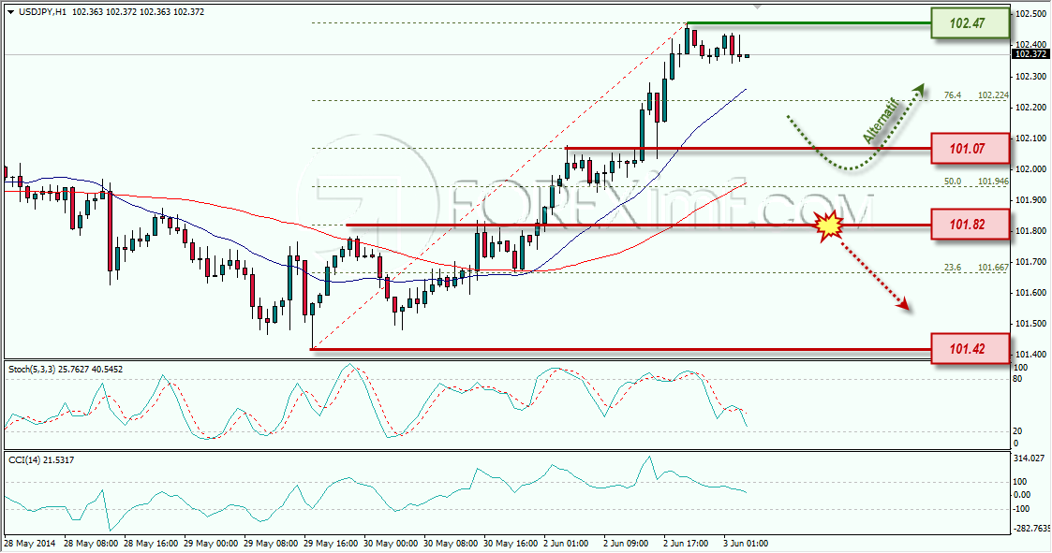Image resolution: width=1052 pixels, height=553 pixels.
Task: Click the 102.300 price axis value
Action: 1031,76
